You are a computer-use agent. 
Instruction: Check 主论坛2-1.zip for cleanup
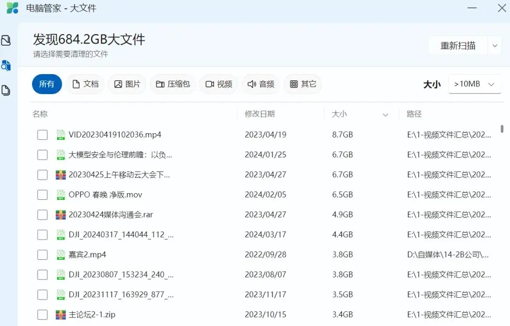pos(42,314)
